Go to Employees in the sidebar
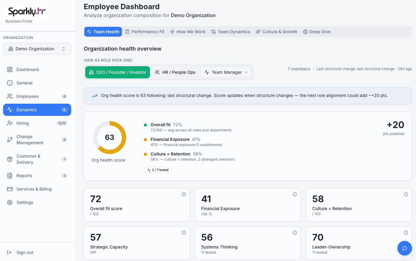This screenshot has width=416, height=261. tap(37, 96)
